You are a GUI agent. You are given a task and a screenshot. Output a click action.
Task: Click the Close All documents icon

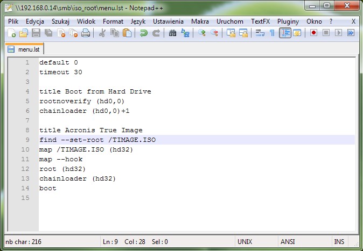coord(73,33)
